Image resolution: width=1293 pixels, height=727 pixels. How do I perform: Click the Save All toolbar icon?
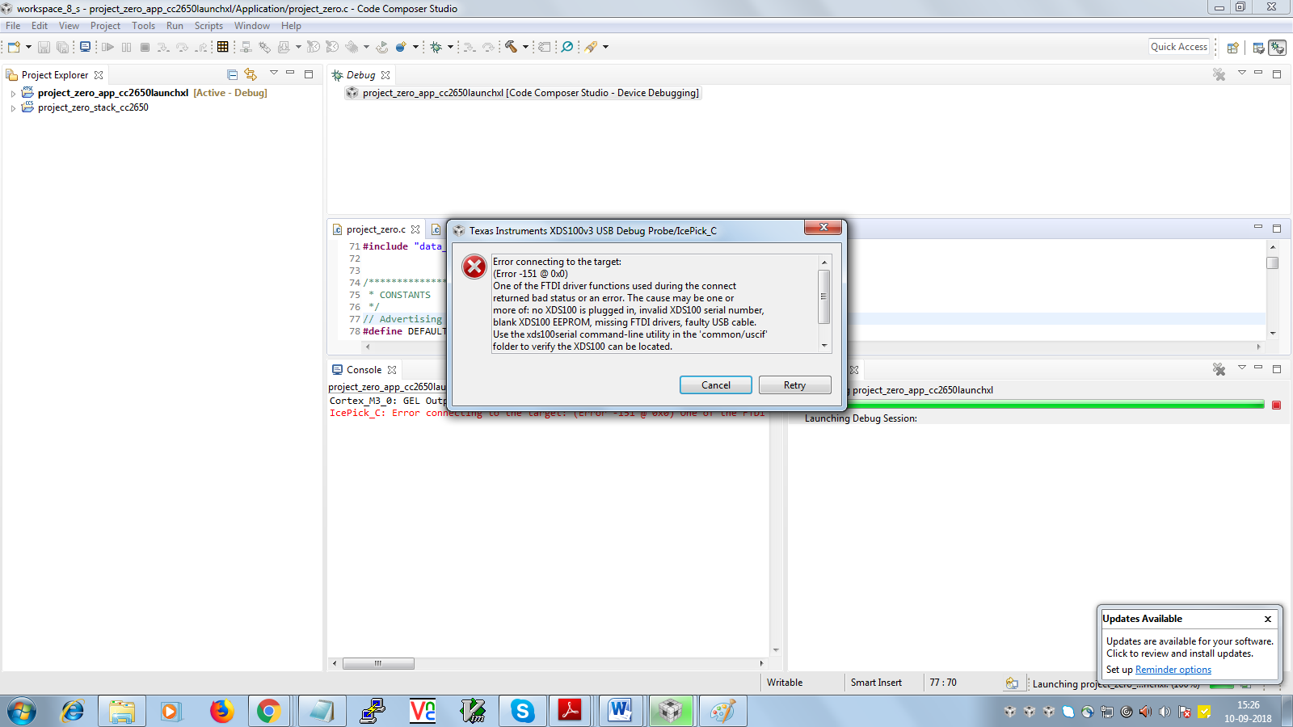[62, 47]
